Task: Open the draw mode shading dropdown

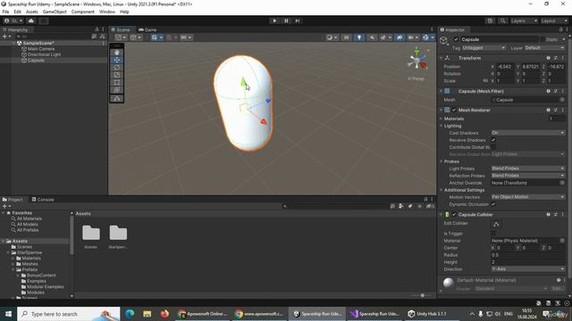Action: (x=332, y=37)
